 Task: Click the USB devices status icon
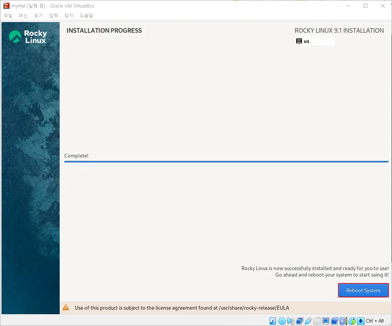(308, 321)
